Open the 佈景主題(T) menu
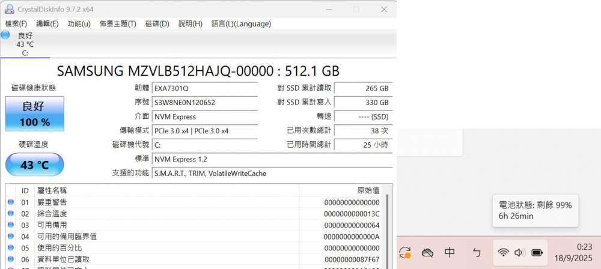 click(118, 24)
